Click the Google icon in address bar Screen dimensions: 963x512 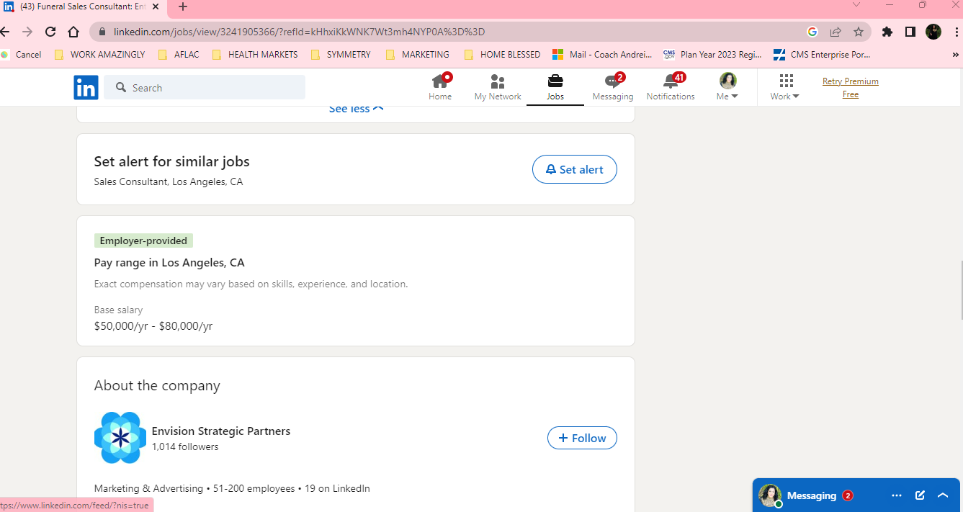point(812,32)
